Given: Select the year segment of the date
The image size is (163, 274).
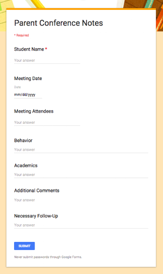Looking at the screenshot, I should 32,95.
